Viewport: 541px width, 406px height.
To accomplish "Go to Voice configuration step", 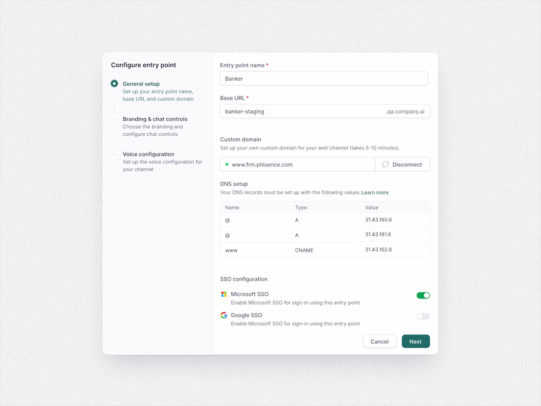I will tap(149, 155).
